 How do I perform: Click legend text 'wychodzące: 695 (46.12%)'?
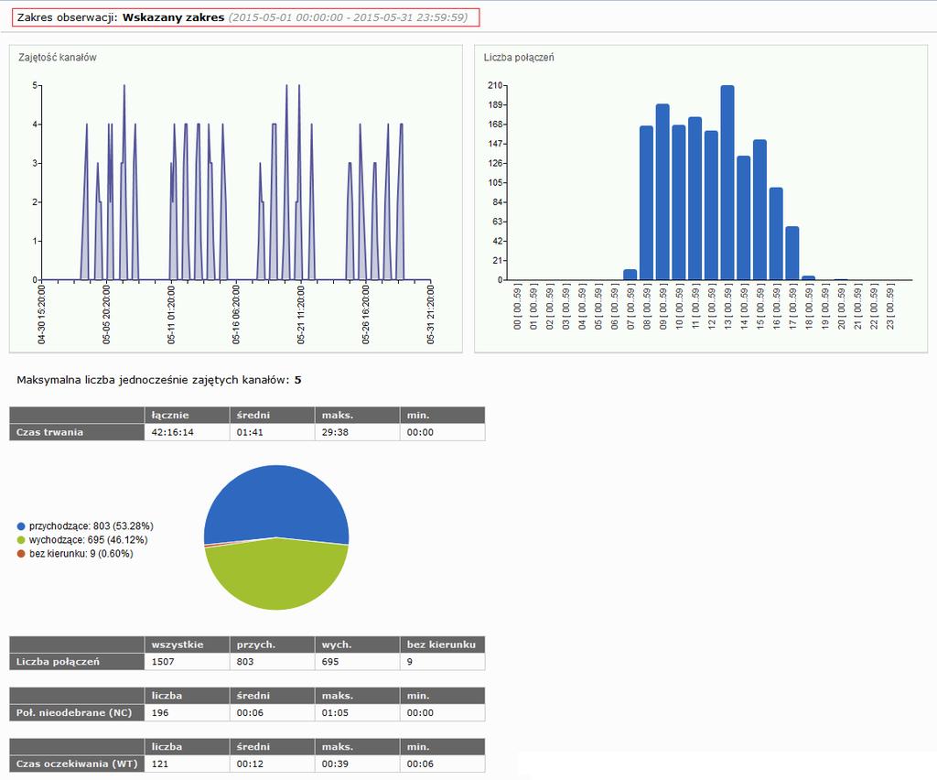pyautogui.click(x=89, y=540)
